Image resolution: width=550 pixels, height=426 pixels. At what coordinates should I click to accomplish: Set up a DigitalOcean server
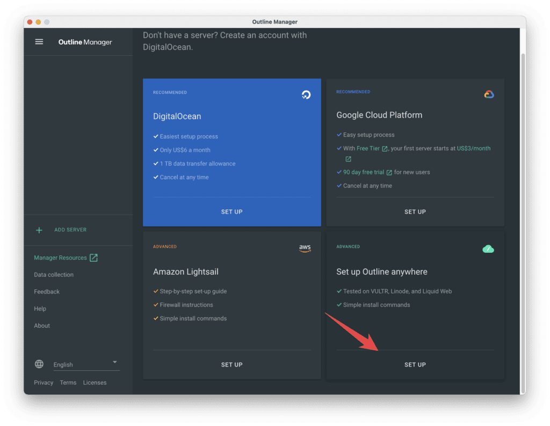click(x=232, y=212)
